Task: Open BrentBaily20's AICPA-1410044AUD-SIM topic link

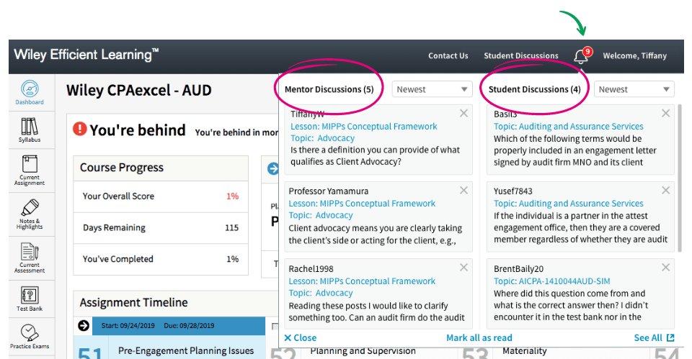Action: coord(551,281)
